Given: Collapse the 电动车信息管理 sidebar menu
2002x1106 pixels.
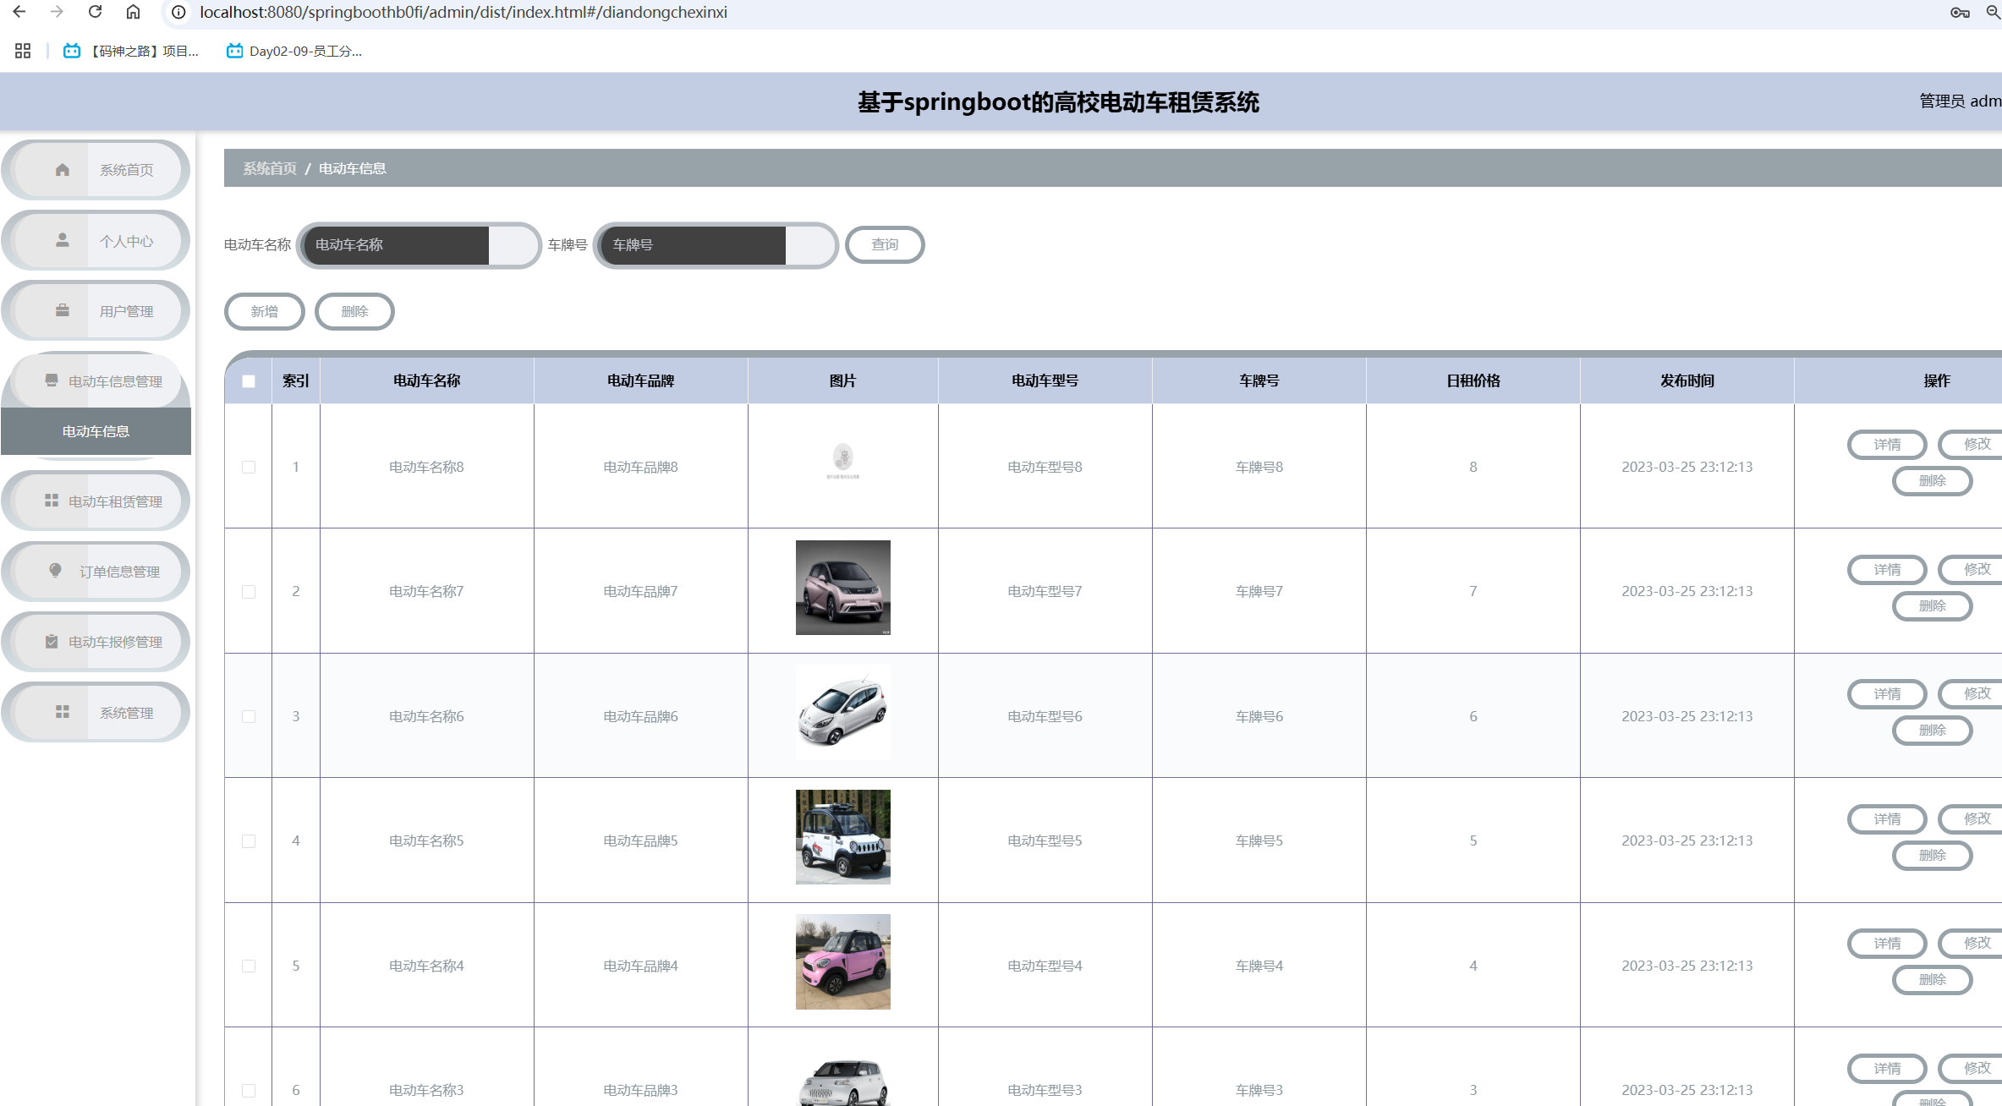Looking at the screenshot, I should point(115,381).
